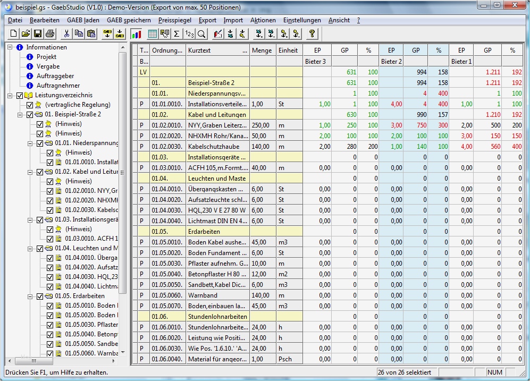The height and width of the screenshot is (381, 530).
Task: Click the Print icon in toolbar
Action: point(49,34)
